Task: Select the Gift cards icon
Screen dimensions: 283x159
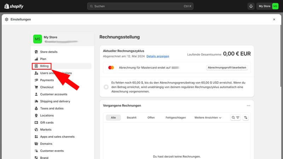Action: click(36, 123)
